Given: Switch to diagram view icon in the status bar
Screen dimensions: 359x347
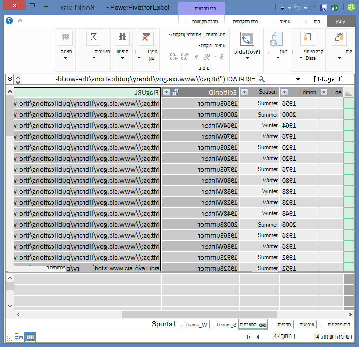Looking at the screenshot, I should [x=19, y=337].
